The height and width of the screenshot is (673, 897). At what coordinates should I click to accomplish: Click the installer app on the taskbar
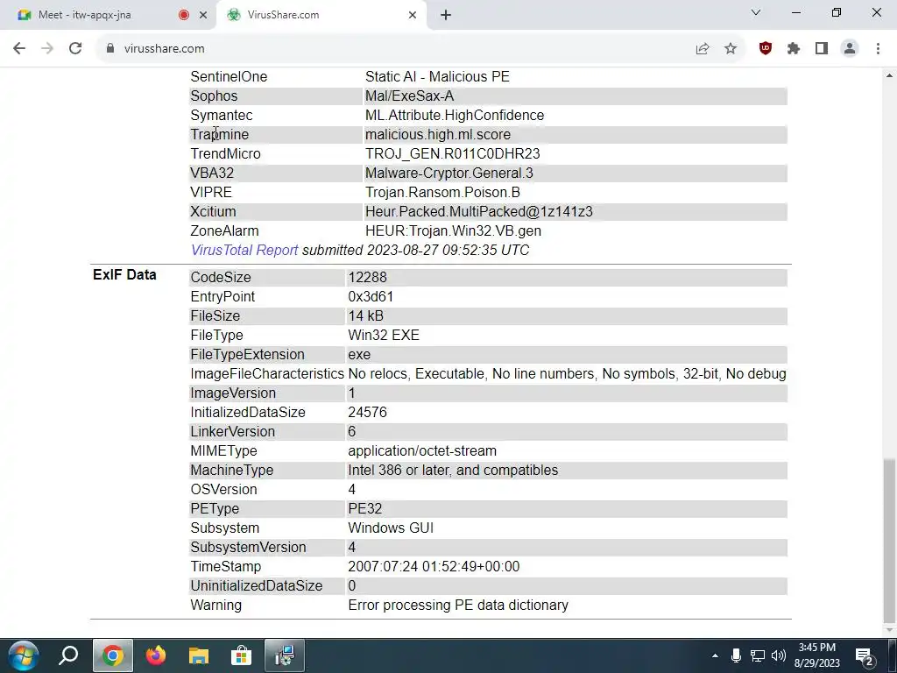tap(285, 655)
